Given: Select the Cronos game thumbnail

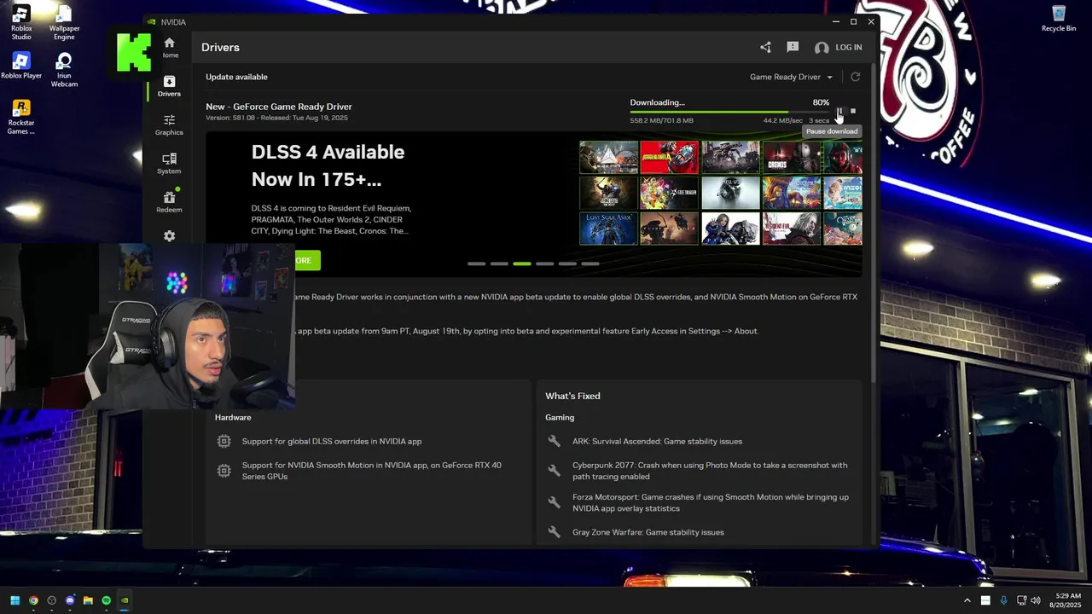Looking at the screenshot, I should [792, 158].
